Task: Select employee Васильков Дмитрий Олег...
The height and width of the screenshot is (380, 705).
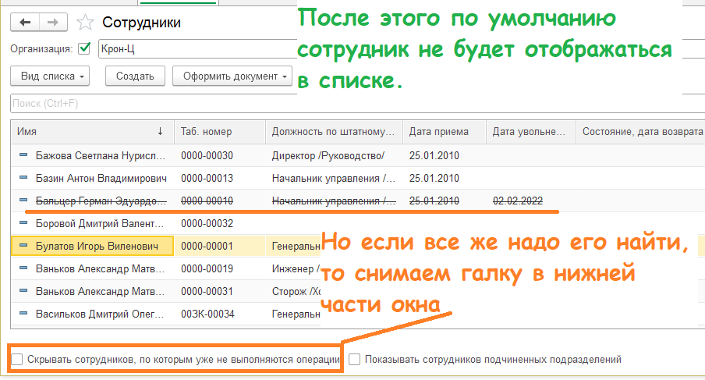Action: 100,314
